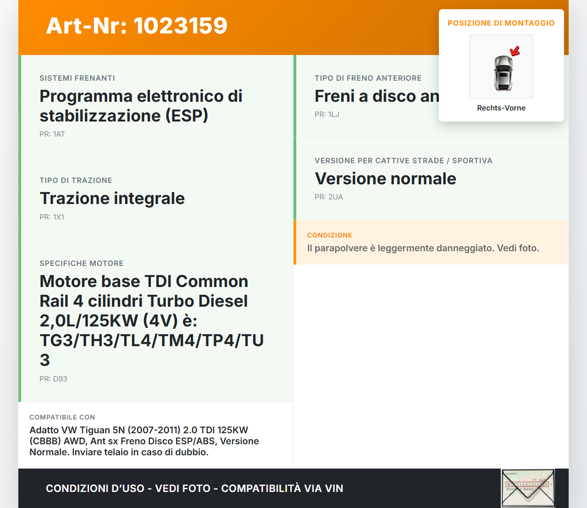Click the Rechts-Vorne caption

(x=501, y=108)
